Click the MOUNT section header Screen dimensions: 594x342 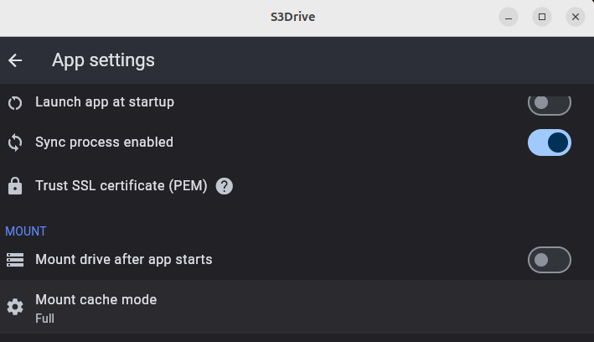click(x=26, y=231)
